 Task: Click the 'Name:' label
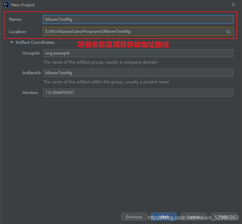tap(15, 19)
